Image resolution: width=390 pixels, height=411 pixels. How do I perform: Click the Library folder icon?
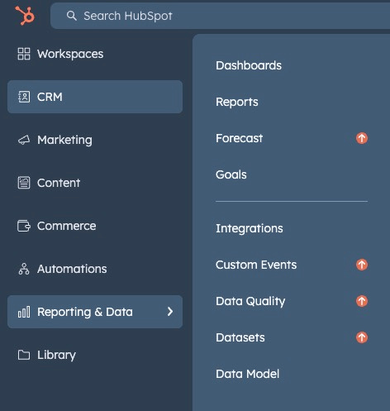24,355
